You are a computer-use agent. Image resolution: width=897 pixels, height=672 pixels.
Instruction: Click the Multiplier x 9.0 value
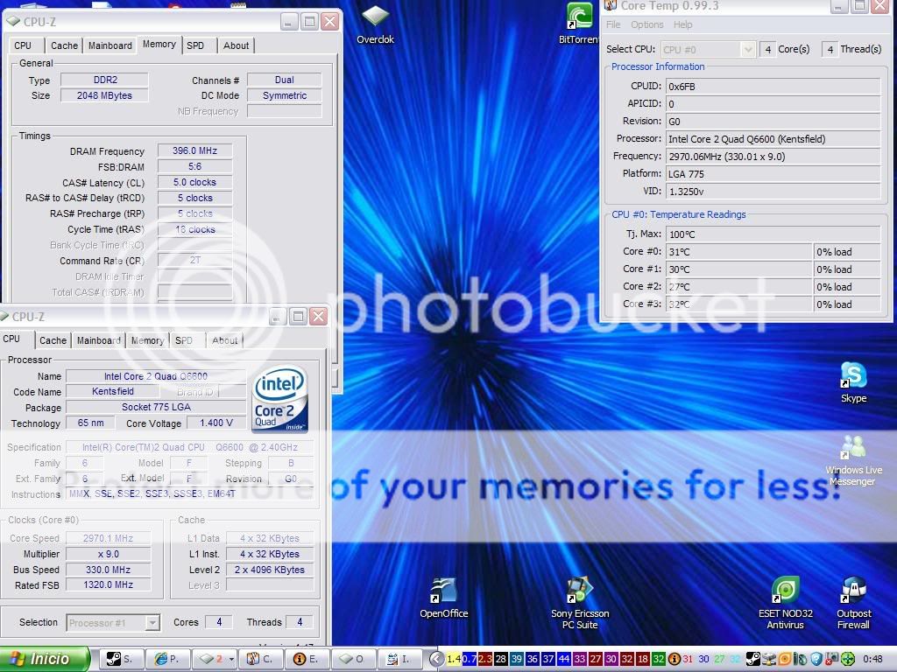point(108,554)
